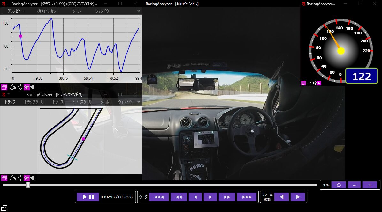The width and height of the screenshot is (382, 212).
Task: Click the video seek bar slider handle
Action: [x=28, y=185]
